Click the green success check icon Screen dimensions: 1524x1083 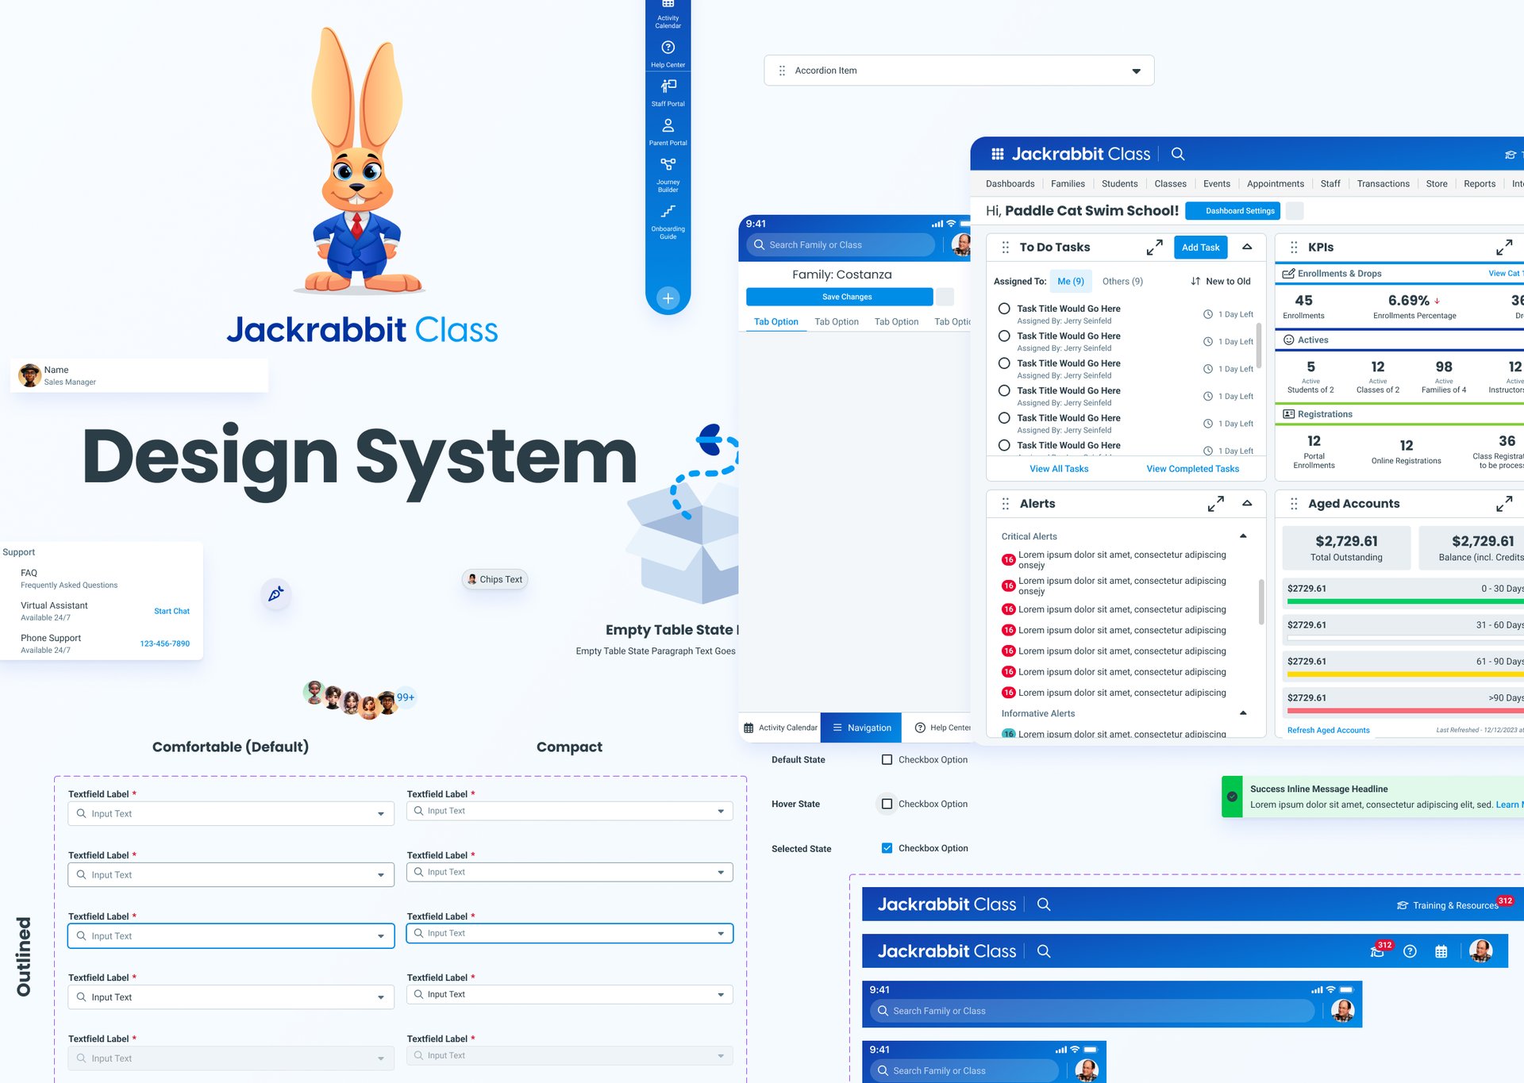click(1232, 797)
